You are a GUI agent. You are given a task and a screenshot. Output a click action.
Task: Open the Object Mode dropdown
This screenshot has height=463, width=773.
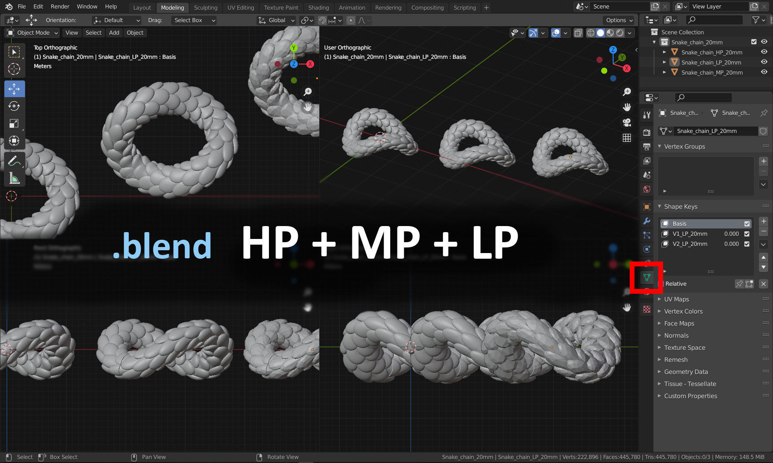coord(32,33)
